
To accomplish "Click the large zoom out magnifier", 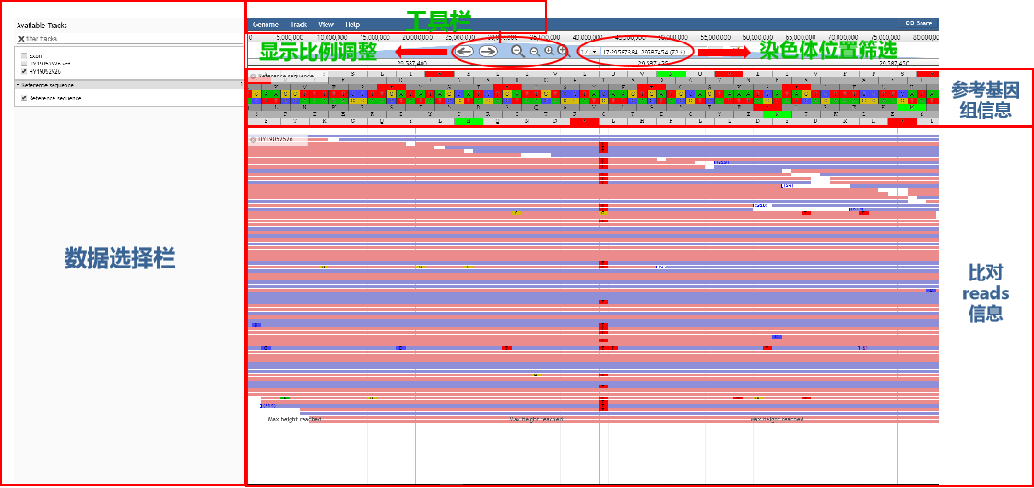I will [x=518, y=51].
